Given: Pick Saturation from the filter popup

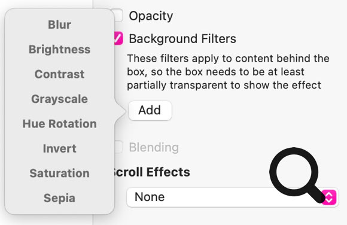Looking at the screenshot, I should [x=60, y=174].
